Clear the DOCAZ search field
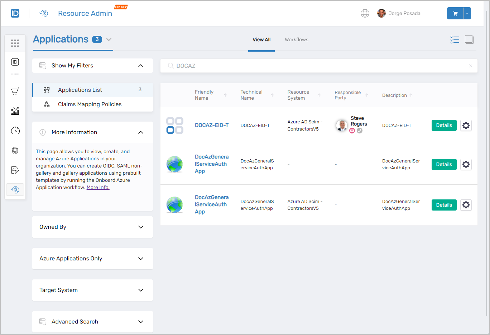Screen dimensions: 490x335 click(x=470, y=66)
